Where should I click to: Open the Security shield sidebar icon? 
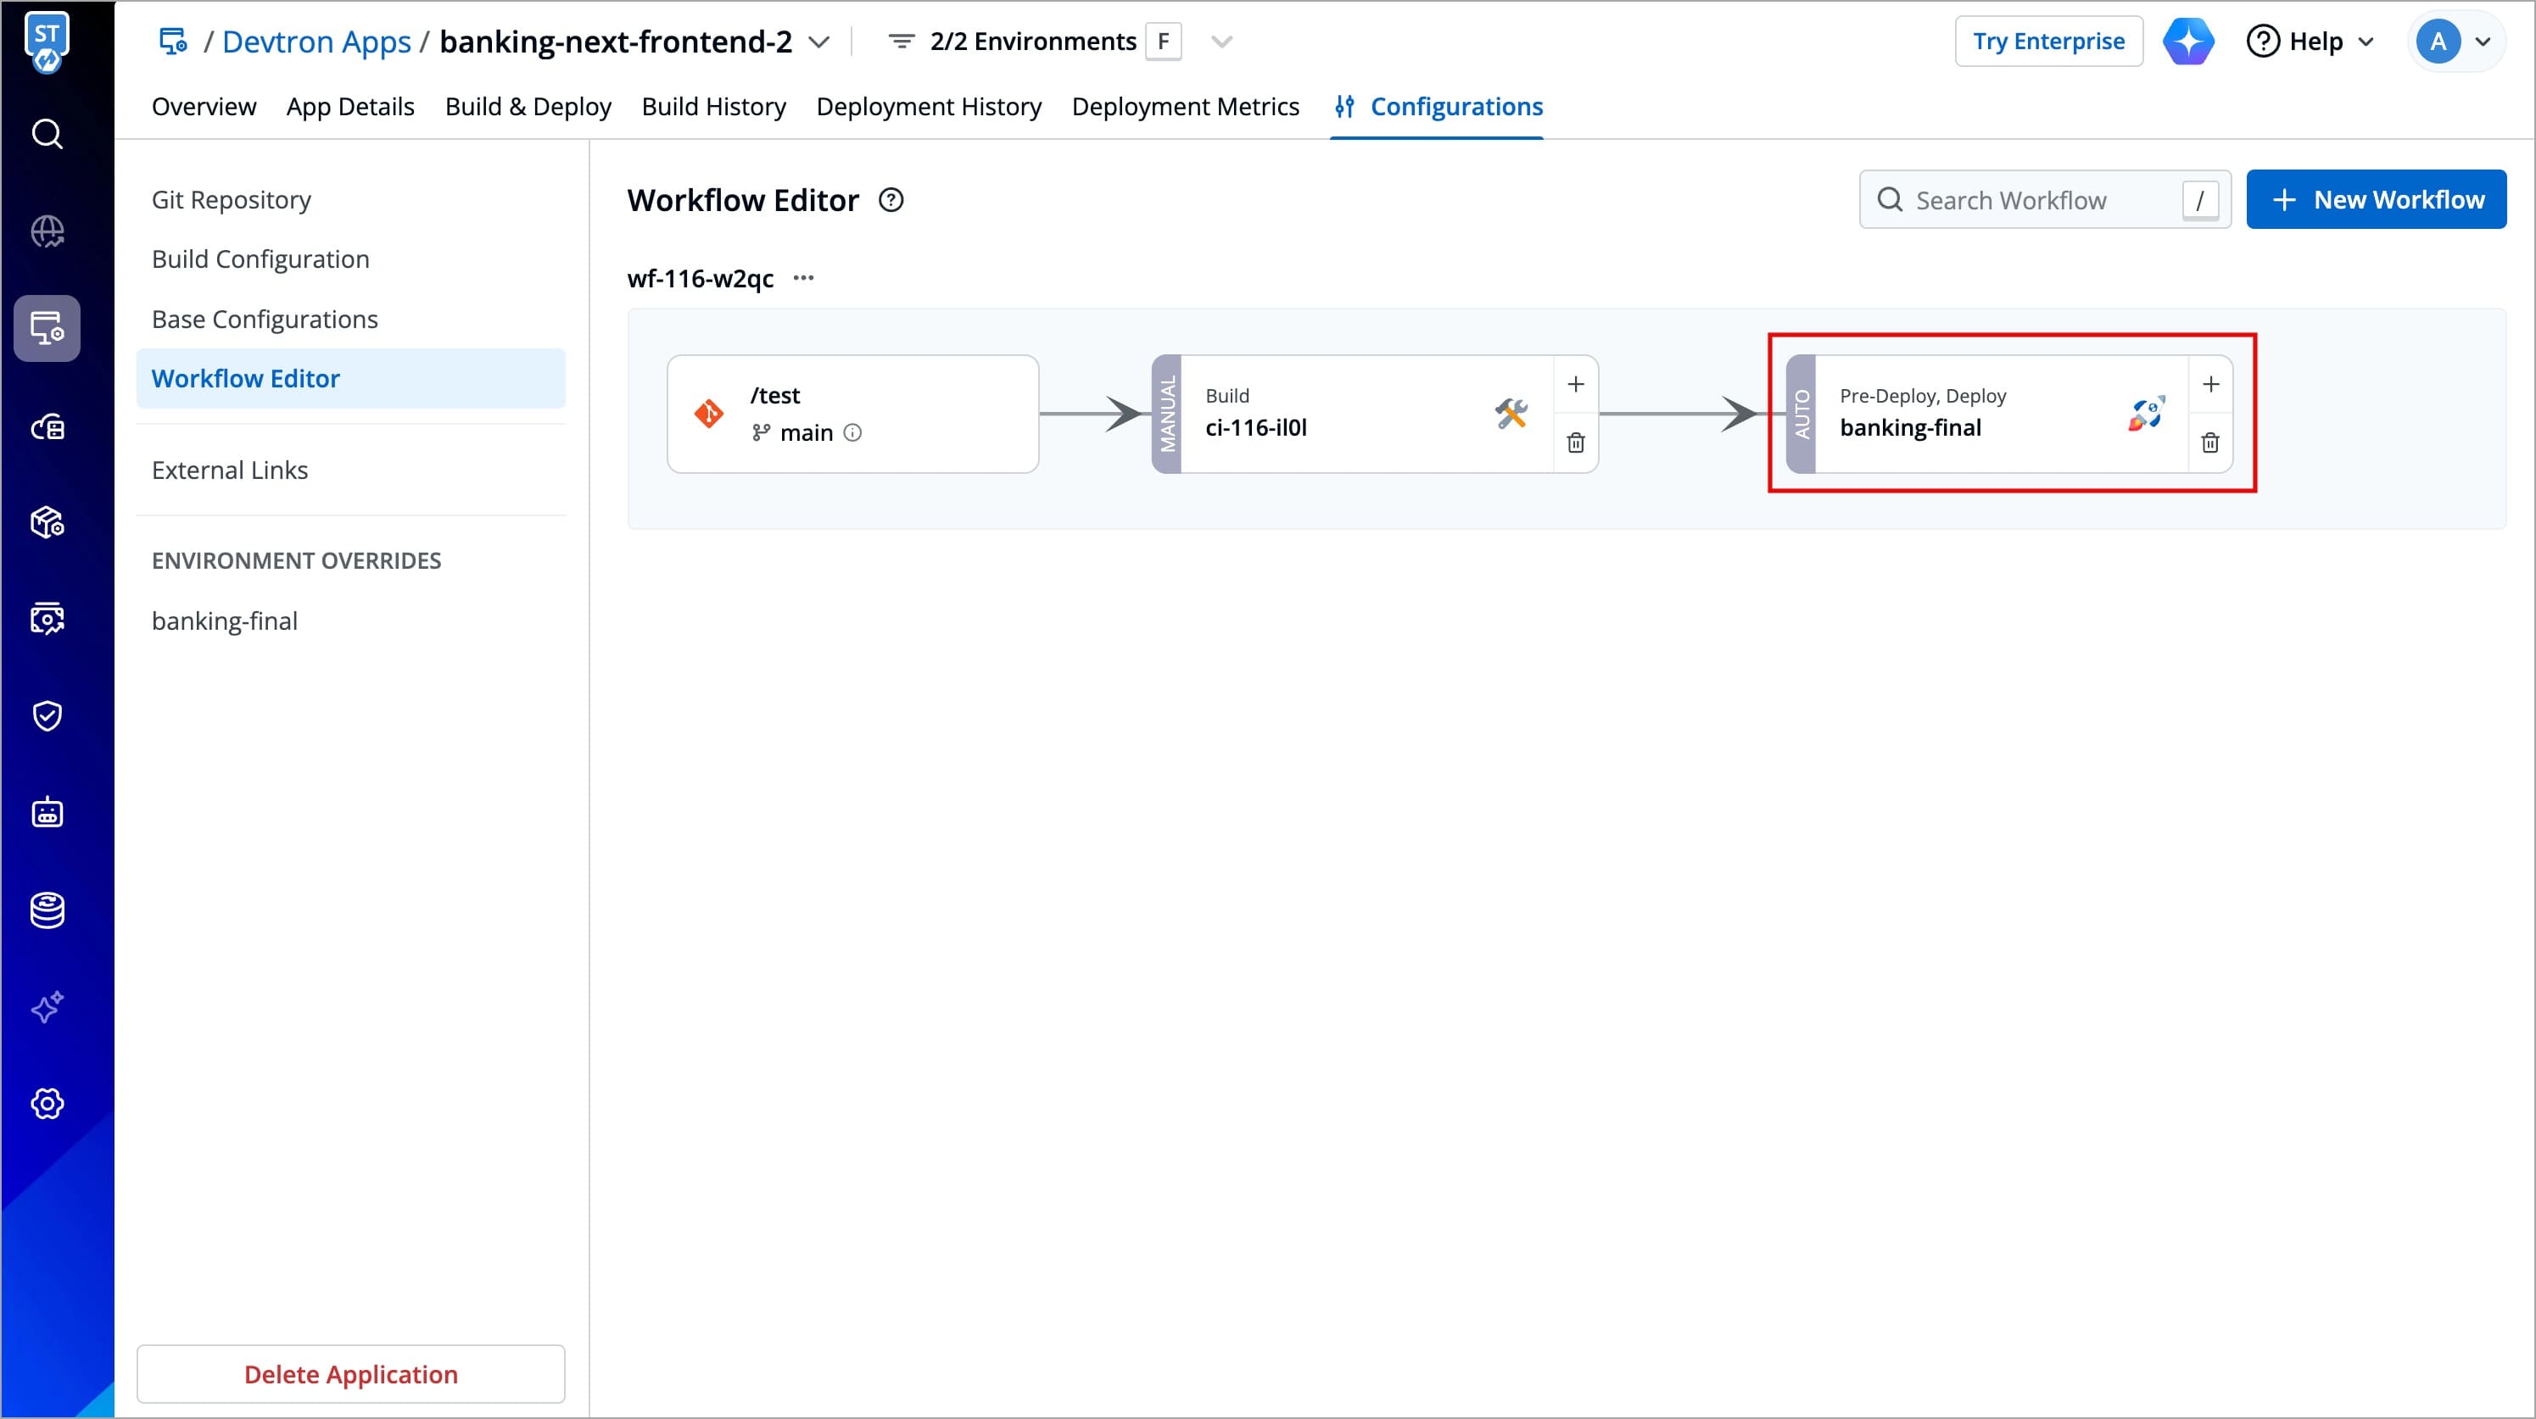point(47,715)
